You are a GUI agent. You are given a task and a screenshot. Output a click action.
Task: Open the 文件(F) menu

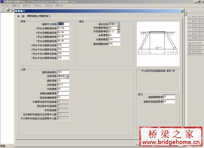point(5,6)
